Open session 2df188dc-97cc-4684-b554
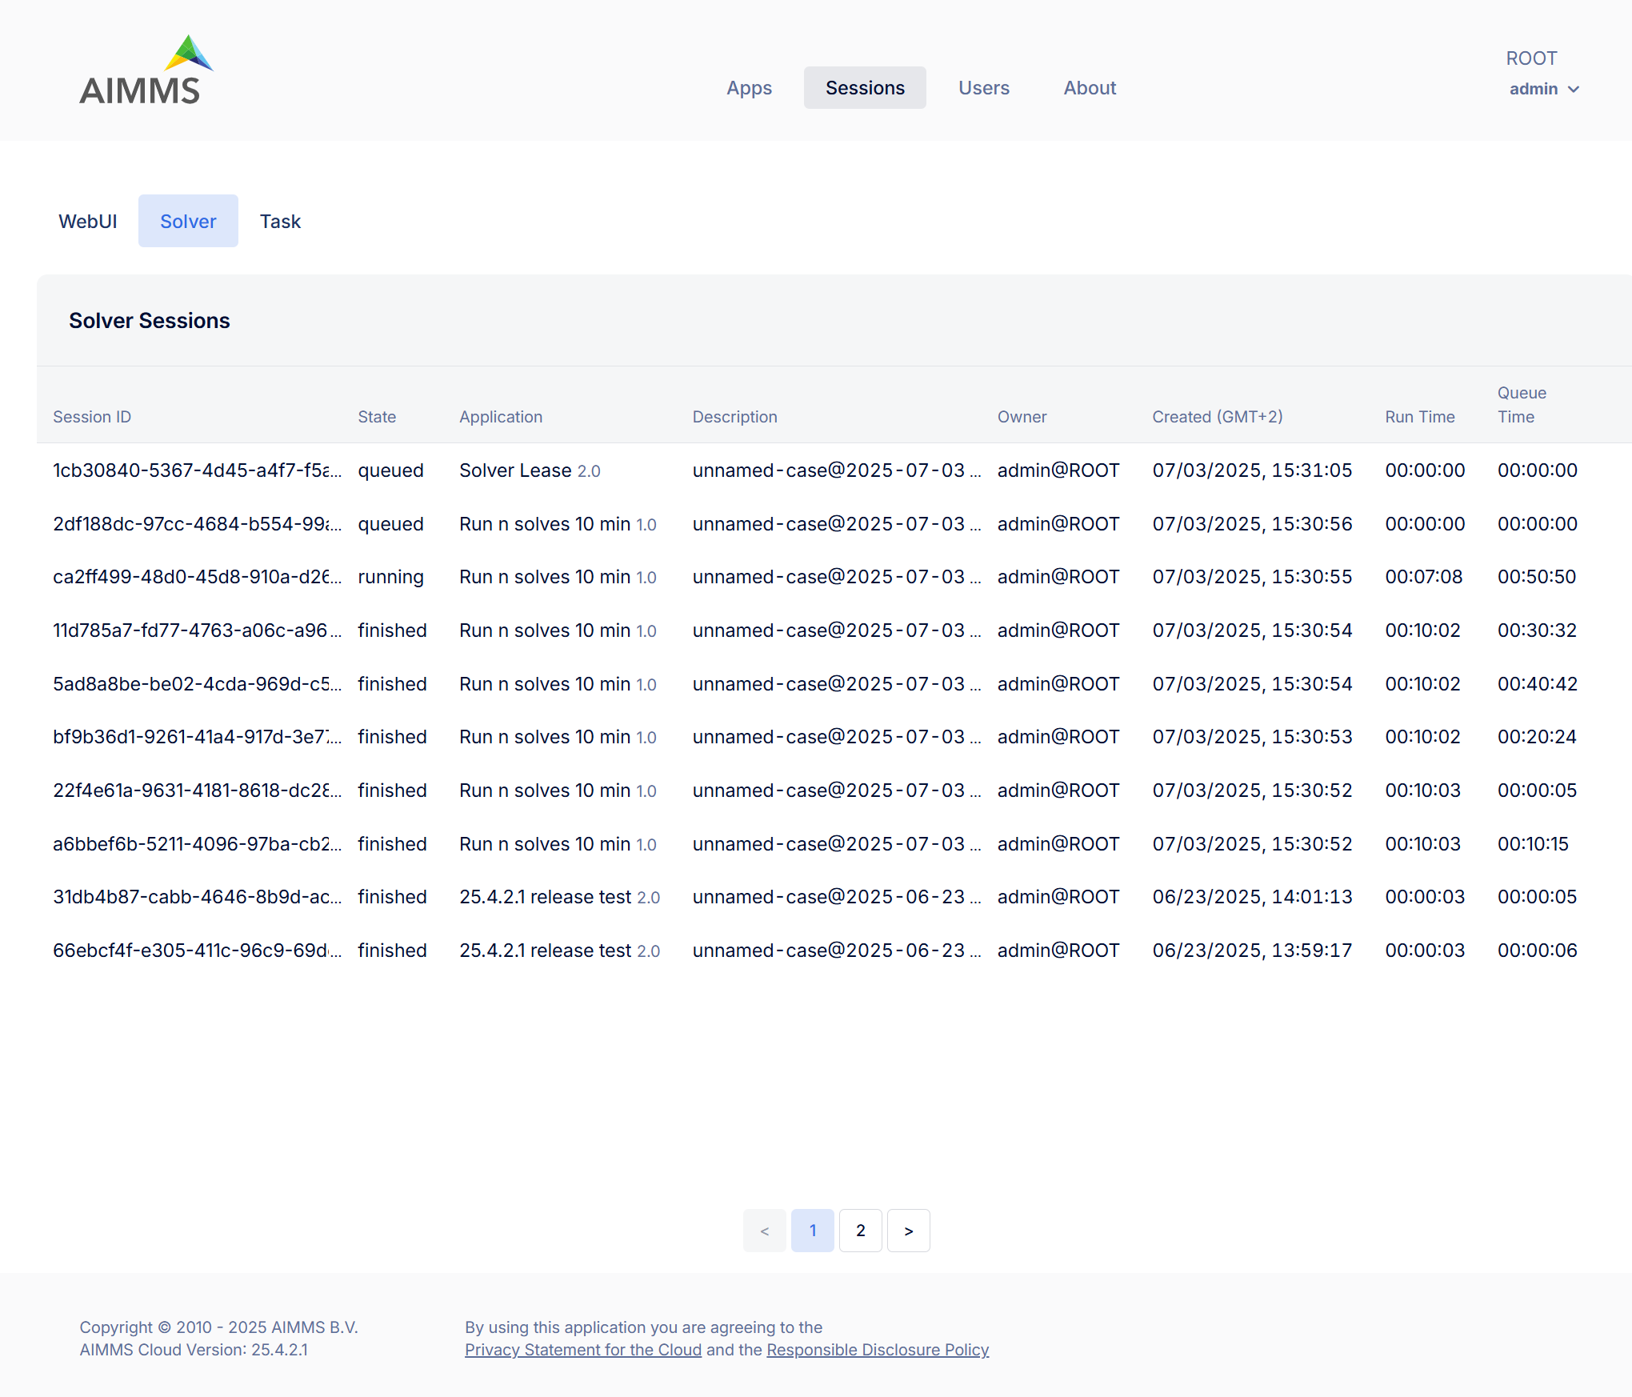The image size is (1632, 1397). tap(197, 524)
